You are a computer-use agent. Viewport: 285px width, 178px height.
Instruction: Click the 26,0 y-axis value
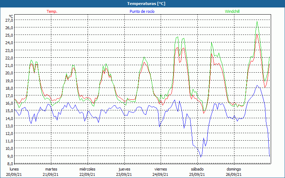pos(9,28)
